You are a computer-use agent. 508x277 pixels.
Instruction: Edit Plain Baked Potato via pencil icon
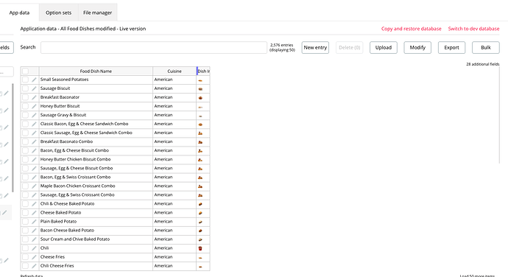[x=34, y=222]
